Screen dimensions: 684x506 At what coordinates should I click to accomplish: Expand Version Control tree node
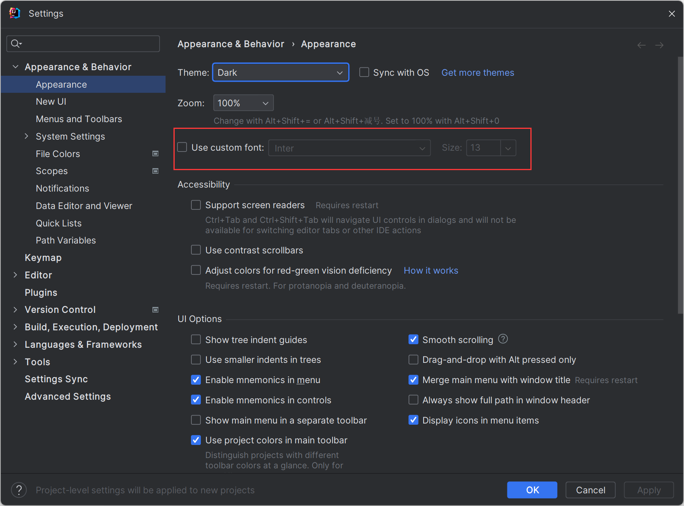tap(15, 309)
